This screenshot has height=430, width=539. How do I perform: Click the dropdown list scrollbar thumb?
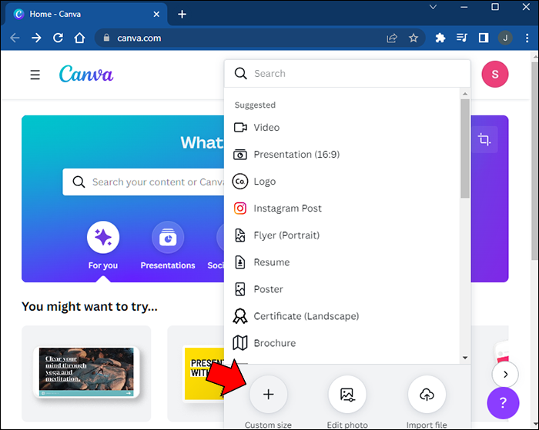[x=465, y=148]
